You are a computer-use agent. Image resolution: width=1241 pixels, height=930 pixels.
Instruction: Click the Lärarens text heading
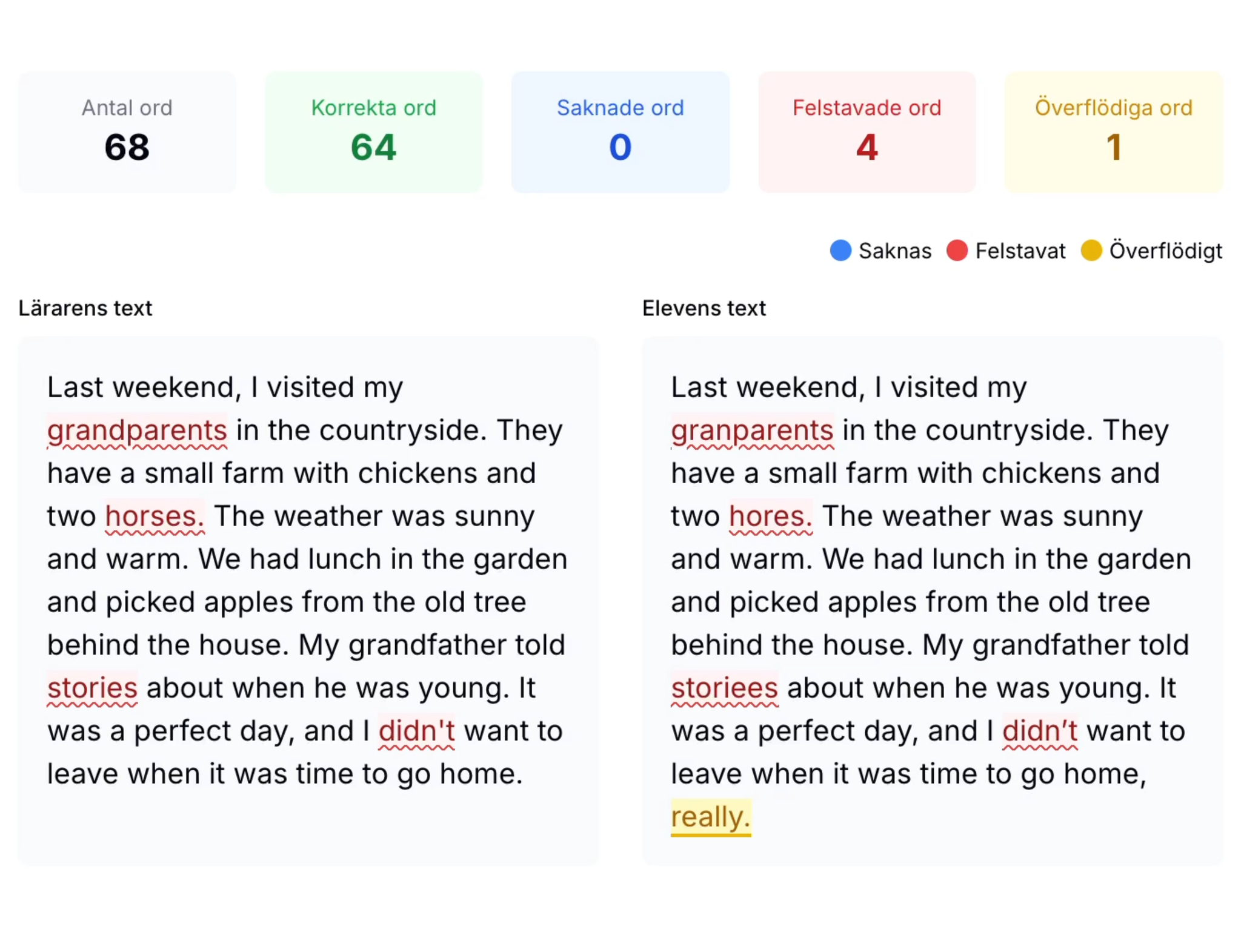85,308
